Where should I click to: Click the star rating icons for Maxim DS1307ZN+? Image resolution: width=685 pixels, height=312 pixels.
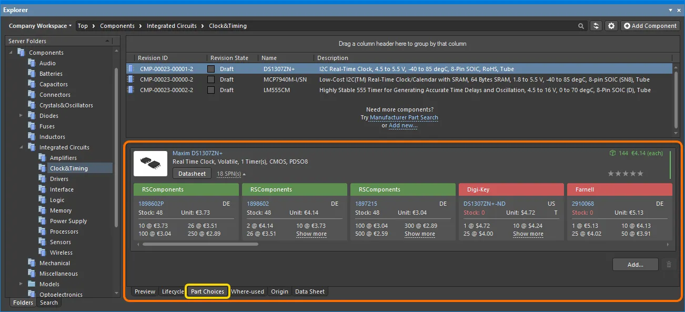[626, 173]
